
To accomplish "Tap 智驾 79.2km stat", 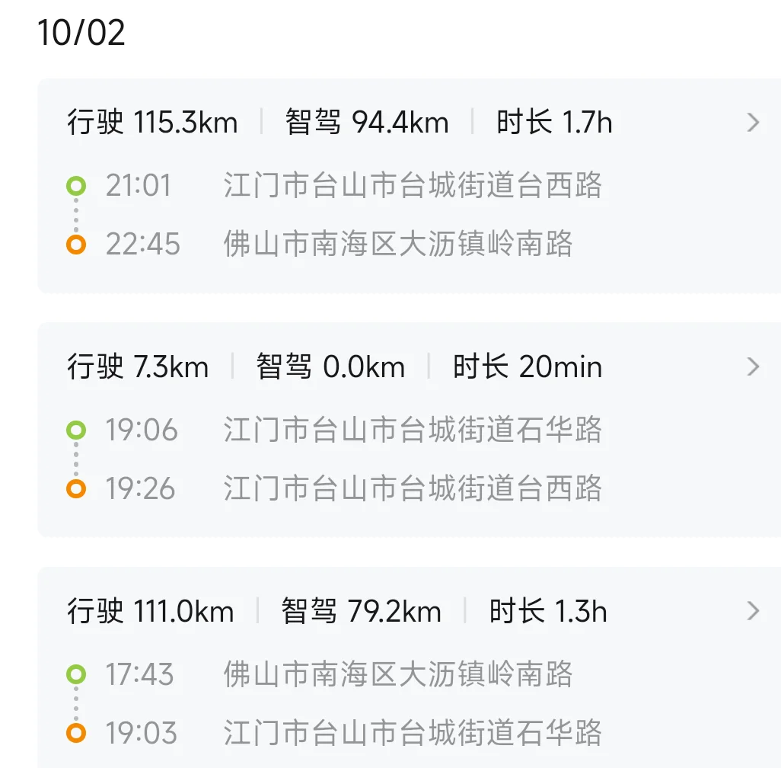I will point(361,611).
